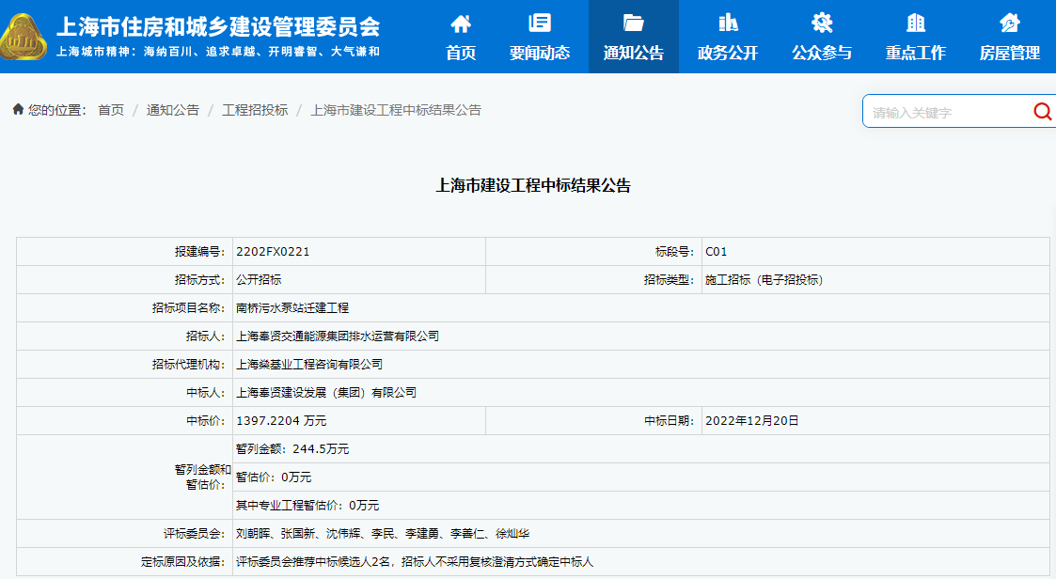Open the 政务公开 navigation tab
The image size is (1056, 579).
point(728,53)
